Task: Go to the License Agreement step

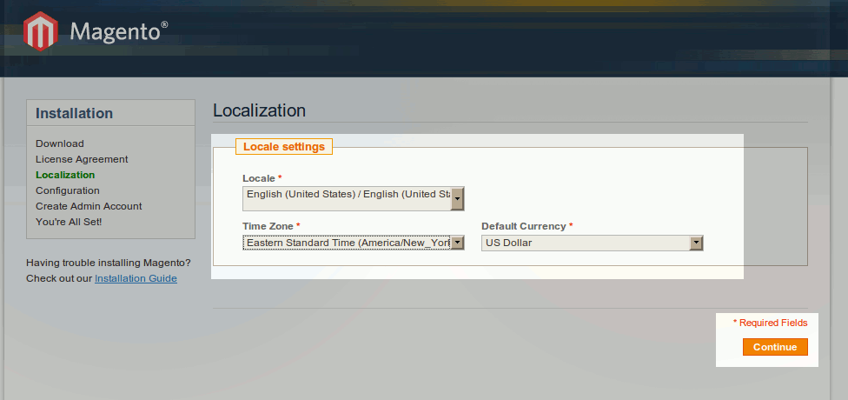Action: (x=82, y=159)
